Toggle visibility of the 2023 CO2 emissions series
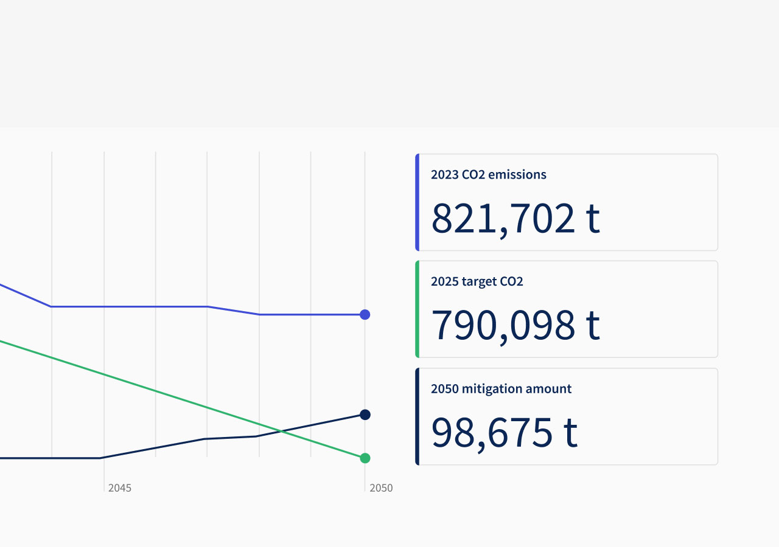This screenshot has height=547, width=779. point(488,174)
